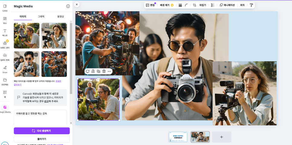Screen dimensions: 292x145
Task: Click 위치 position button
Action: point(242,5)
